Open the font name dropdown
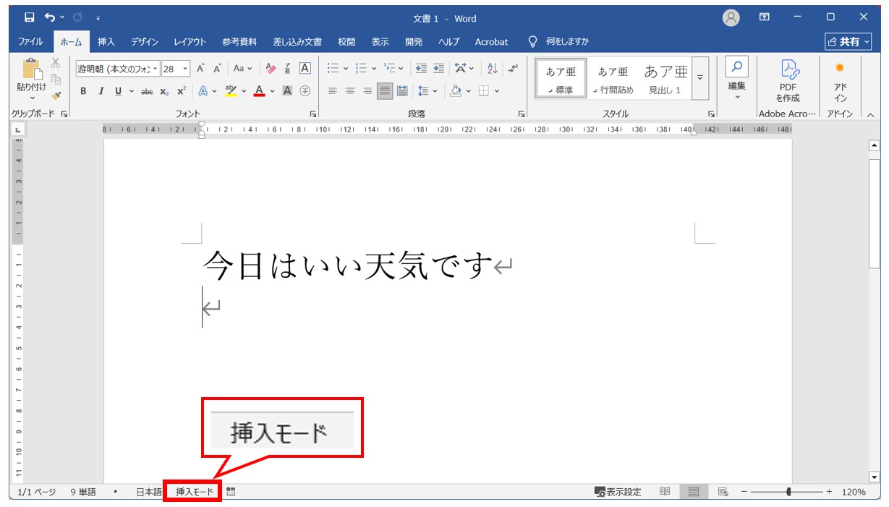 [156, 69]
